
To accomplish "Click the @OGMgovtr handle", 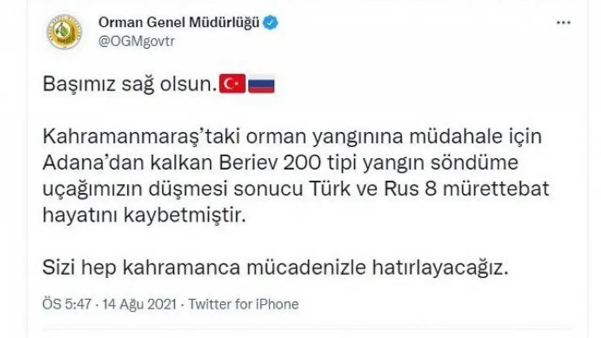I will [136, 41].
